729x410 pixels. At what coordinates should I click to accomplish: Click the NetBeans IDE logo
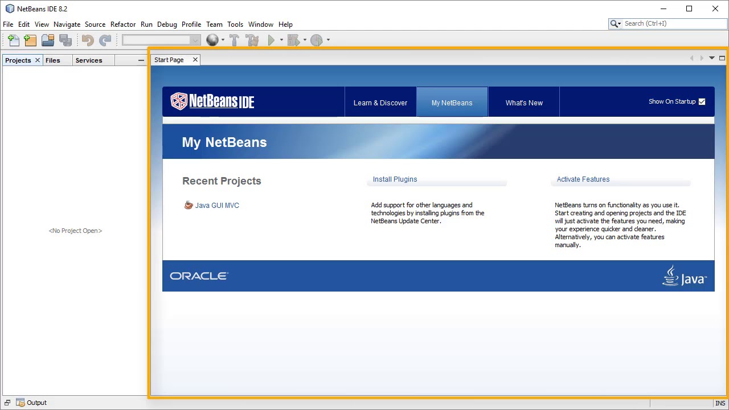tap(212, 101)
